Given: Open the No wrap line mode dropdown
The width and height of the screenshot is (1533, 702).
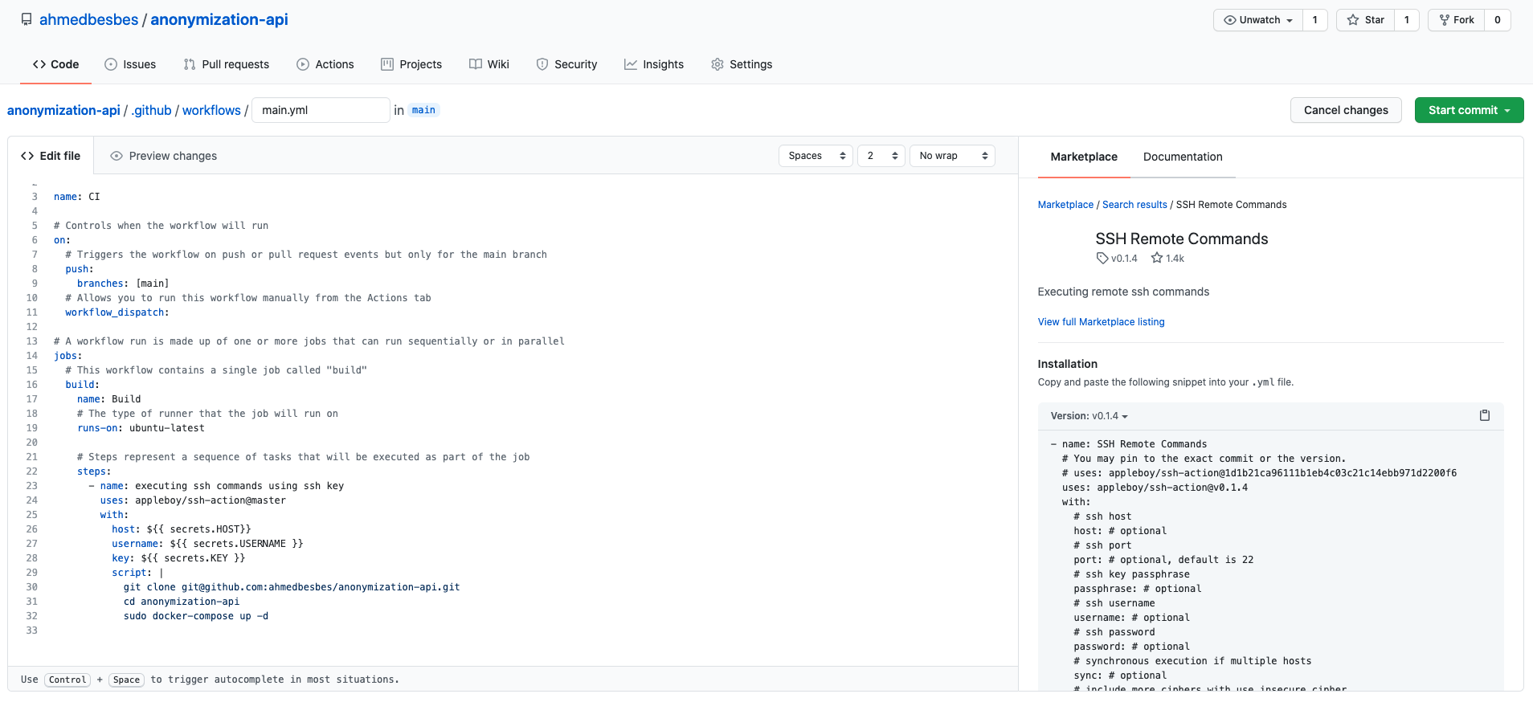Looking at the screenshot, I should click(952, 156).
